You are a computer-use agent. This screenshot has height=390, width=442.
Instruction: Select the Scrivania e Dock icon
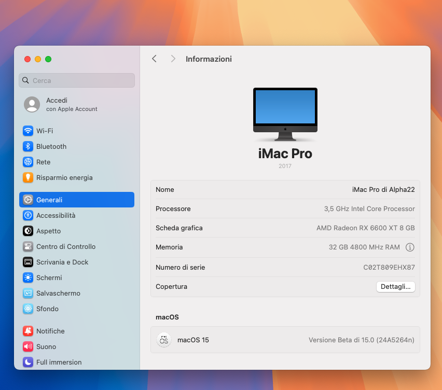pyautogui.click(x=28, y=262)
